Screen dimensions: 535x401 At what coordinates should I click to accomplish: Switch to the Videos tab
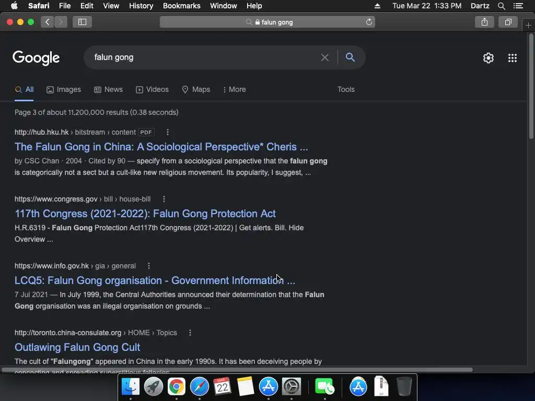152,90
